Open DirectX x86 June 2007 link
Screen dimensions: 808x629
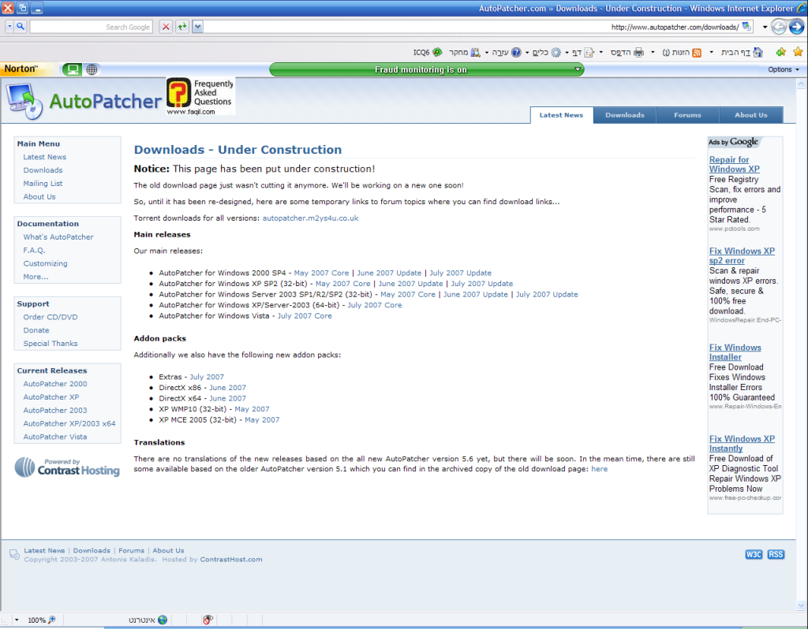(227, 388)
